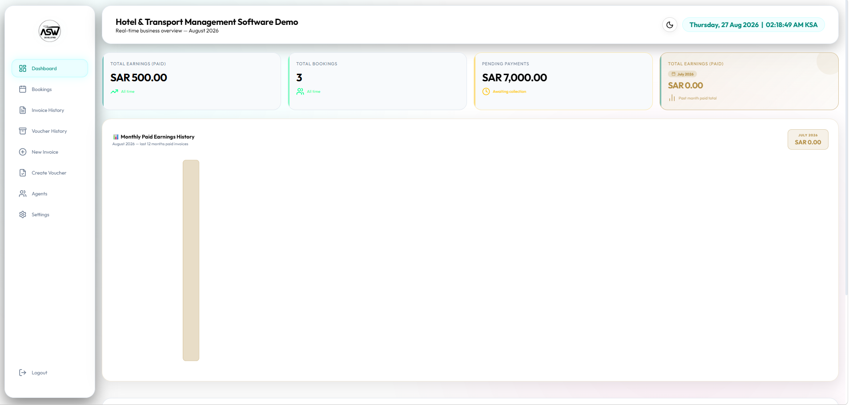849x405 pixels.
Task: Select the New Invoice label in sidebar
Action: (x=45, y=152)
